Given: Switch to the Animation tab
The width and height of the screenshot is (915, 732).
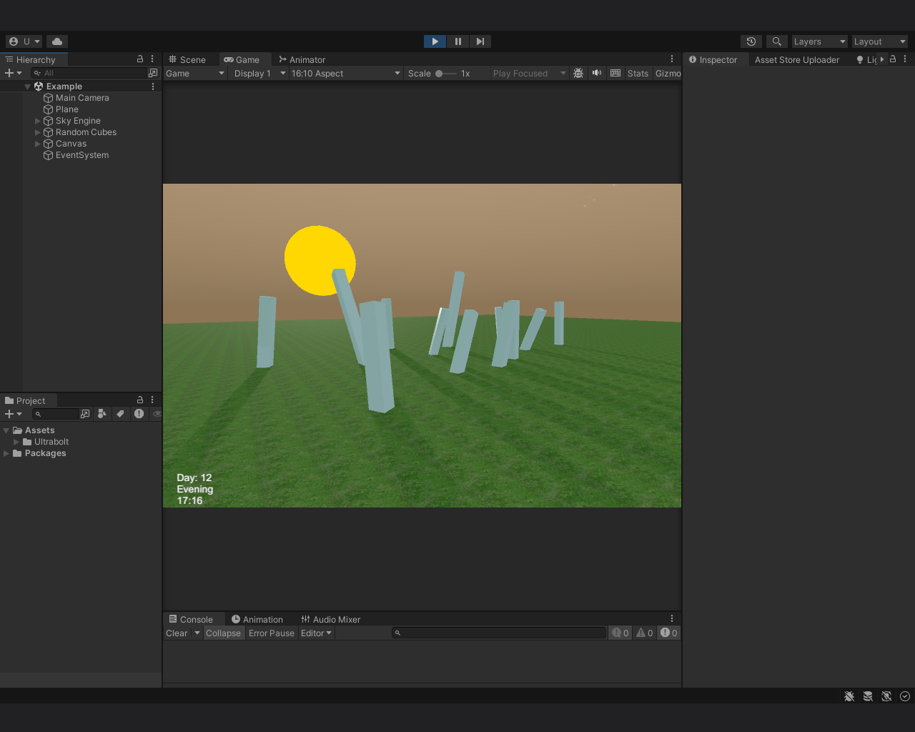Looking at the screenshot, I should point(257,619).
